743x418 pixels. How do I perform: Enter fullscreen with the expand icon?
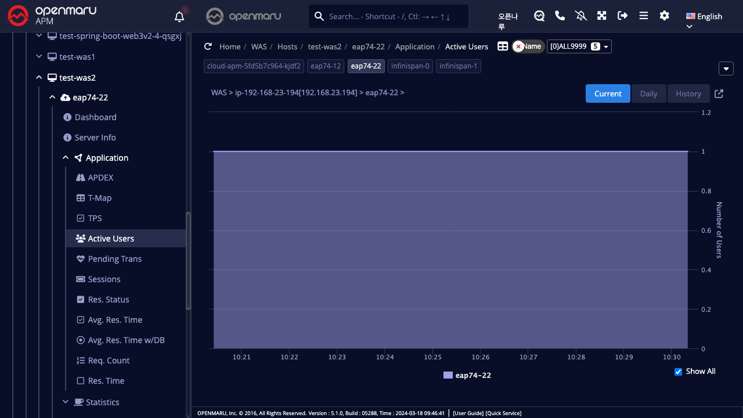(x=602, y=16)
